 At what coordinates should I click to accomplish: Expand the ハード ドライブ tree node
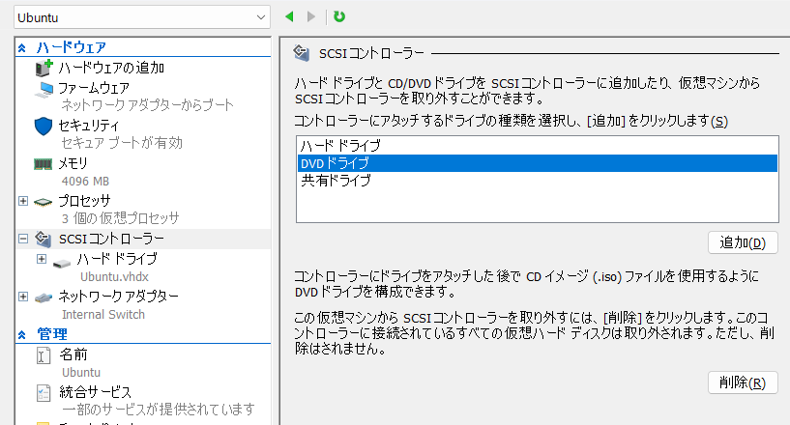pyautogui.click(x=41, y=259)
